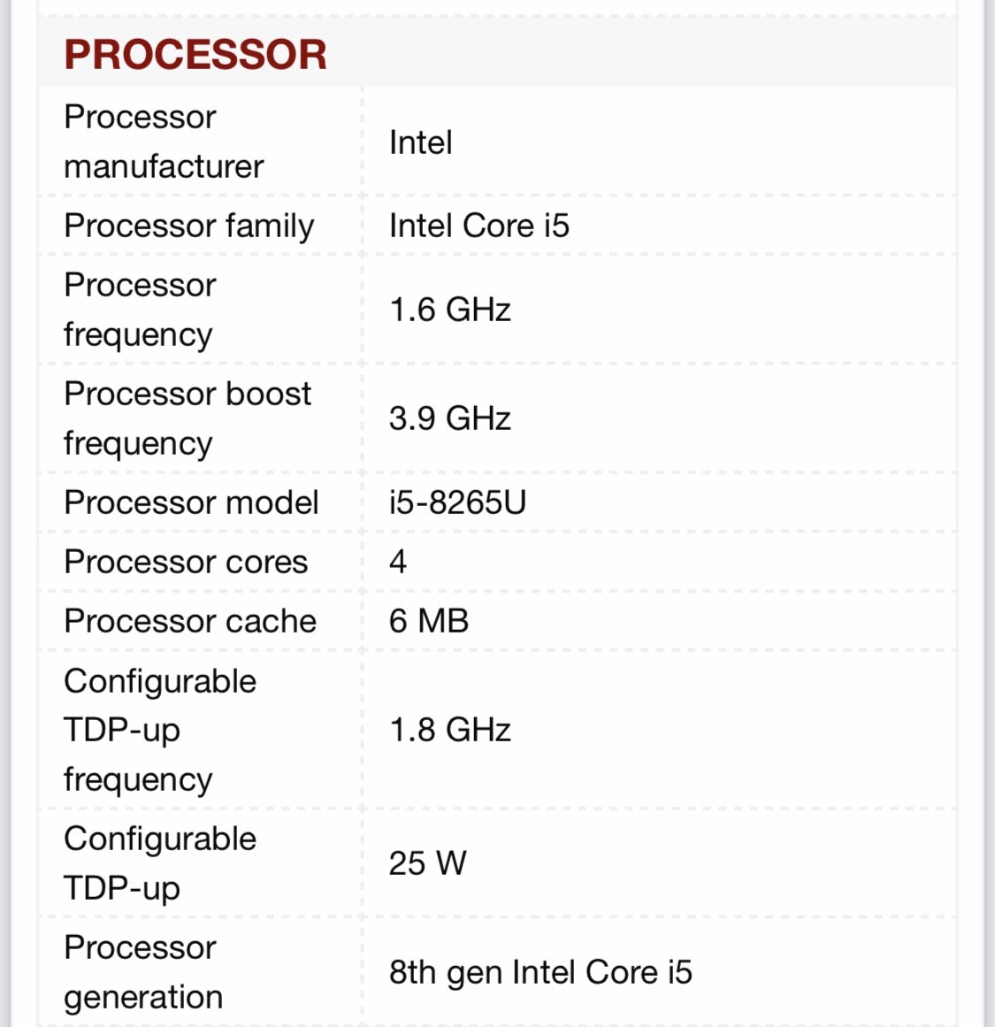
Task: Click the 1.6 GHz frequency value
Action: (450, 309)
